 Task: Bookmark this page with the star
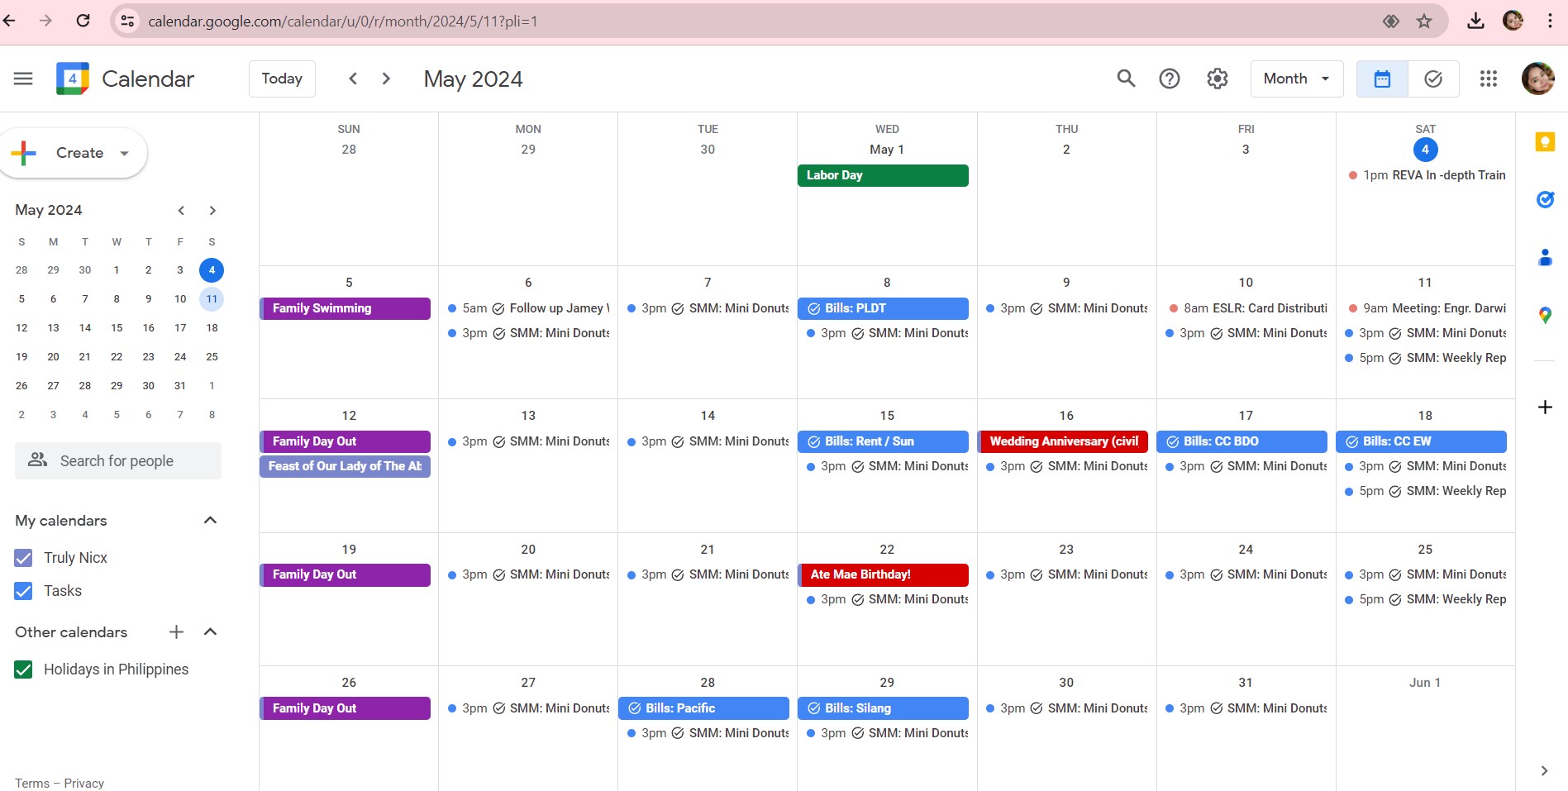point(1424,21)
